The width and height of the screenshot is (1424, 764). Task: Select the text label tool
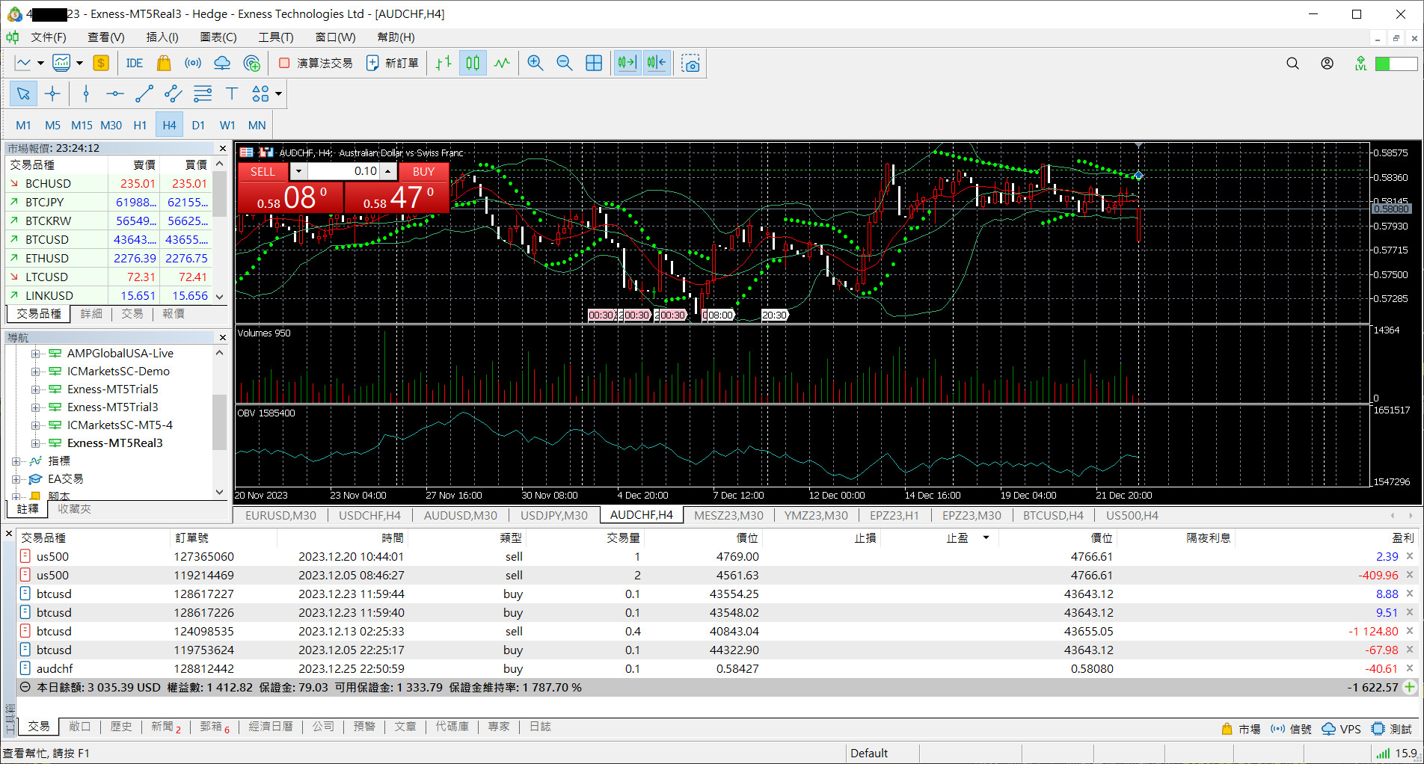coord(232,93)
